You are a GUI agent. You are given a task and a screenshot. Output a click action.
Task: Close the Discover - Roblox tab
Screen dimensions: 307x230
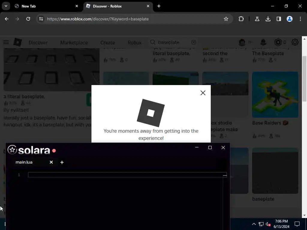click(148, 6)
